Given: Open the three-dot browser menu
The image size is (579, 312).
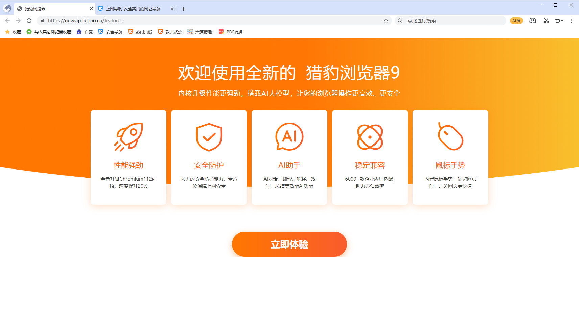Looking at the screenshot, I should 572,21.
